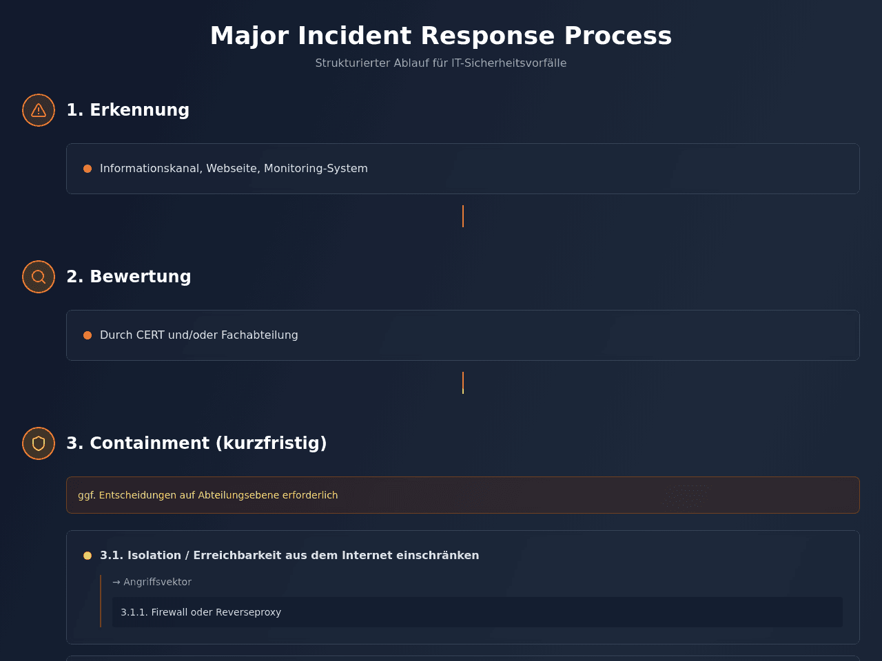The height and width of the screenshot is (661, 882).
Task: Click the 'Durch CERT und/oder Fachabteilung' item
Action: click(x=463, y=335)
